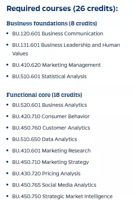
Task: Click BU.450.750 Strategic Market Intelligence
Action: 62,196
